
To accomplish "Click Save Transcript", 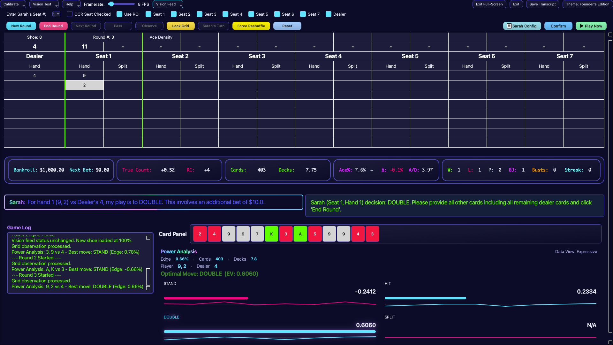I will (x=542, y=4).
